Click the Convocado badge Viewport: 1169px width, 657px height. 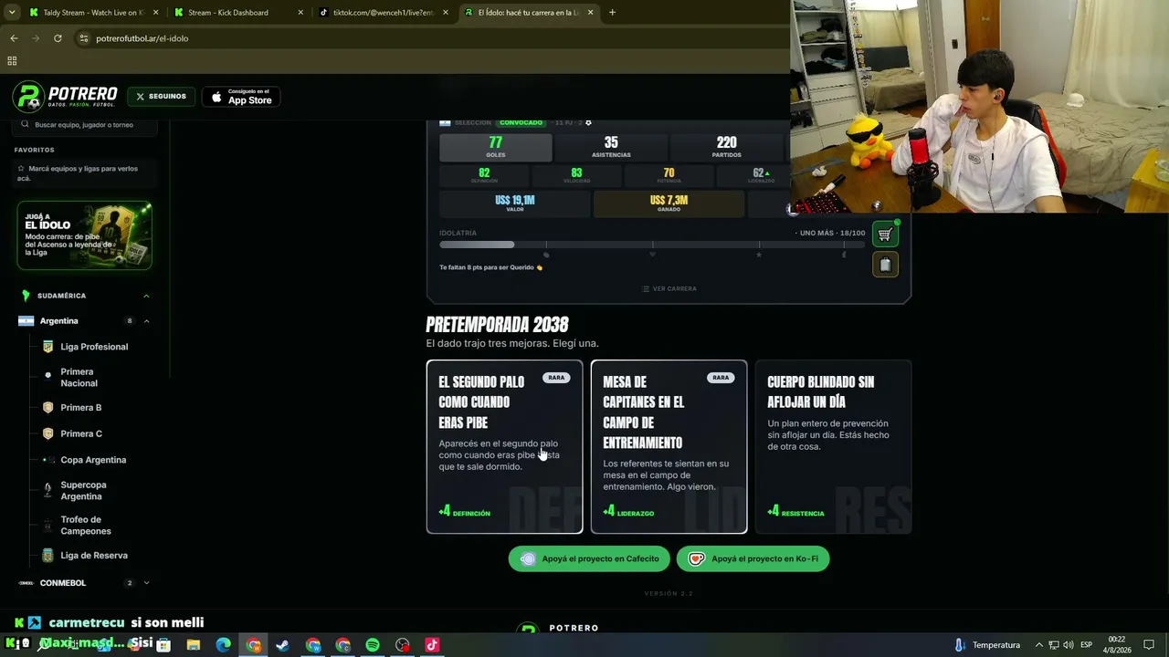pyautogui.click(x=521, y=122)
